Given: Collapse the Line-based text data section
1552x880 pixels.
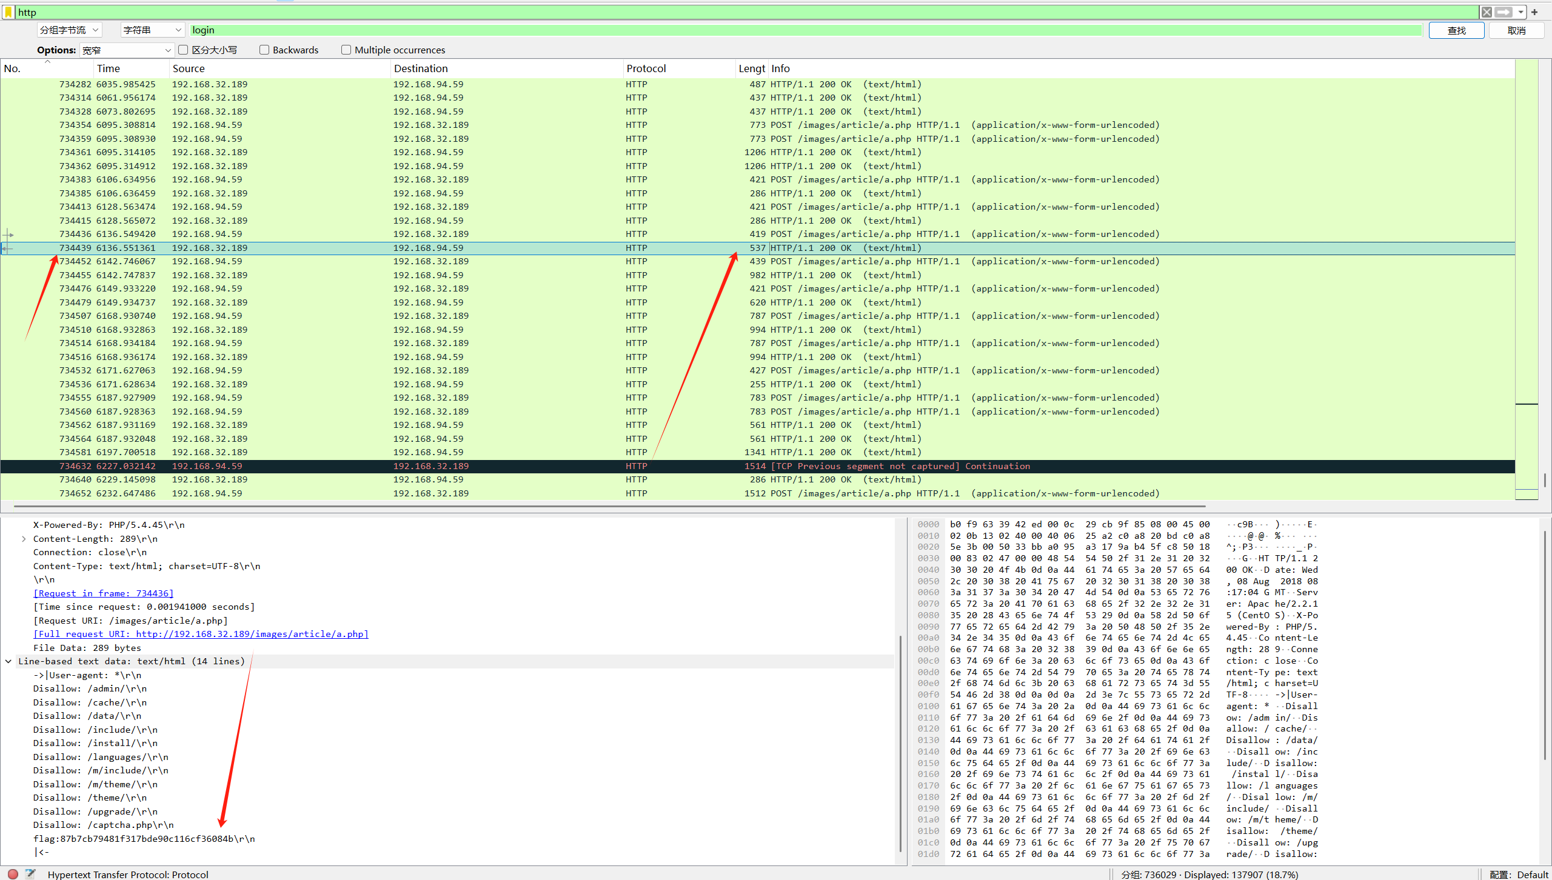Looking at the screenshot, I should (x=8, y=661).
